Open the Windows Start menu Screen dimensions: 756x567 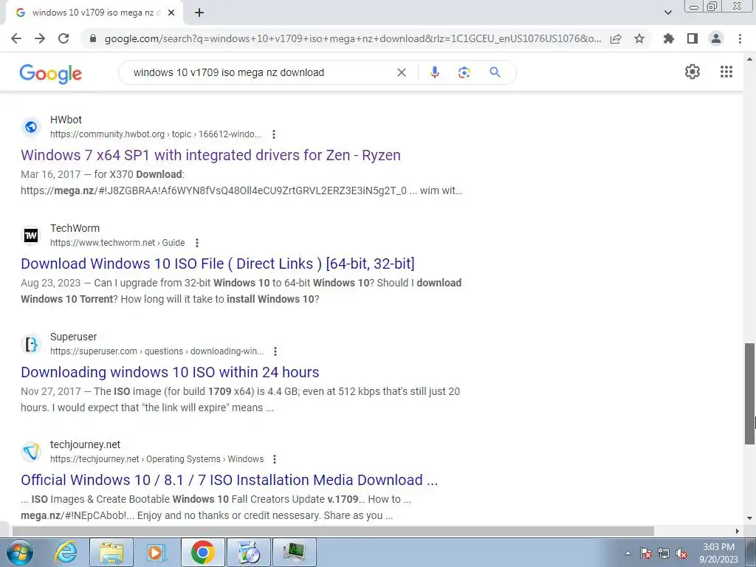(x=19, y=552)
